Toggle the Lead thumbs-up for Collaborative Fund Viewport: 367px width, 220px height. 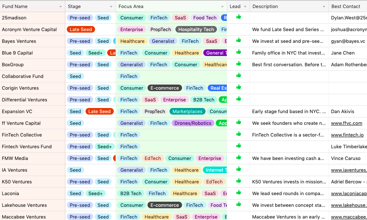pos(239,75)
